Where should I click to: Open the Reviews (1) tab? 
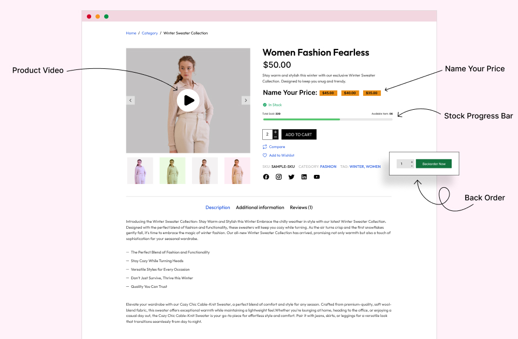point(301,207)
